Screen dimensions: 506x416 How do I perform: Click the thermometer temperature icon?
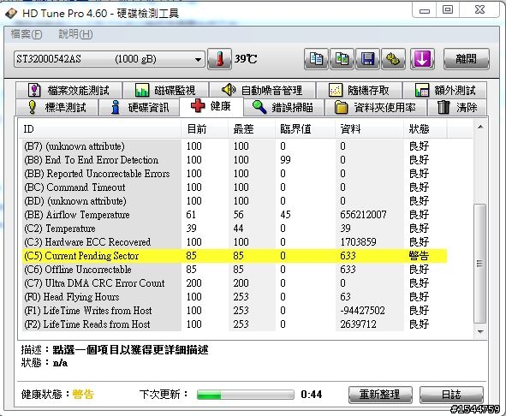[219, 59]
